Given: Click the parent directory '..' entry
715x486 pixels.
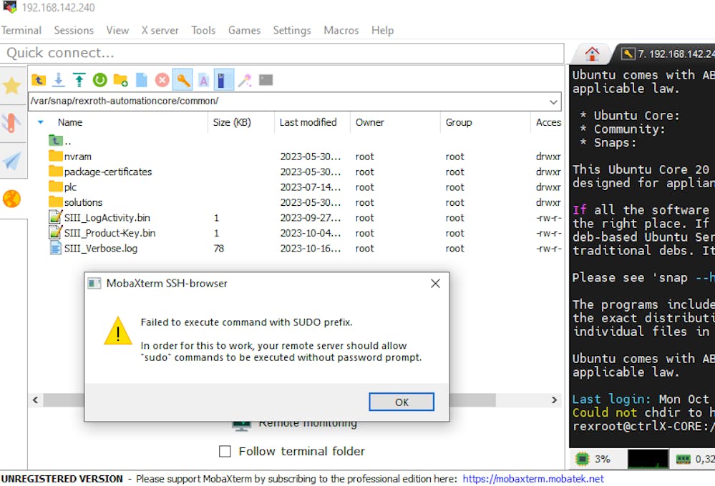Looking at the screenshot, I should tap(59, 141).
